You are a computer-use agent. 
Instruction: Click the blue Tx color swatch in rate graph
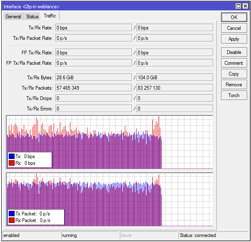(12, 156)
